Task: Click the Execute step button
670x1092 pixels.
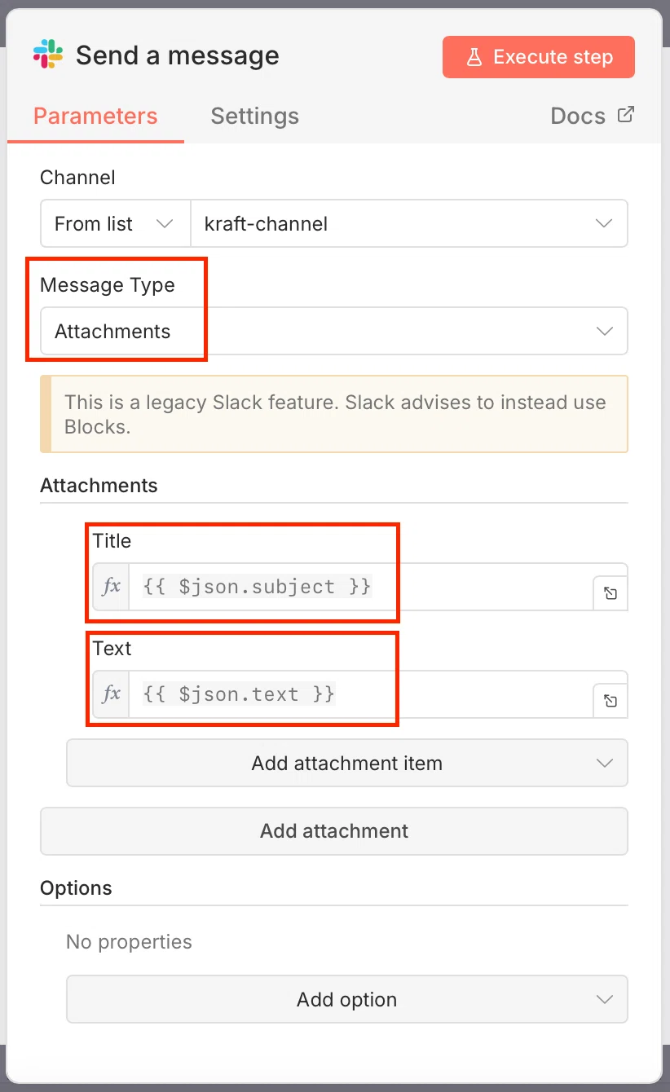Action: pyautogui.click(x=539, y=57)
